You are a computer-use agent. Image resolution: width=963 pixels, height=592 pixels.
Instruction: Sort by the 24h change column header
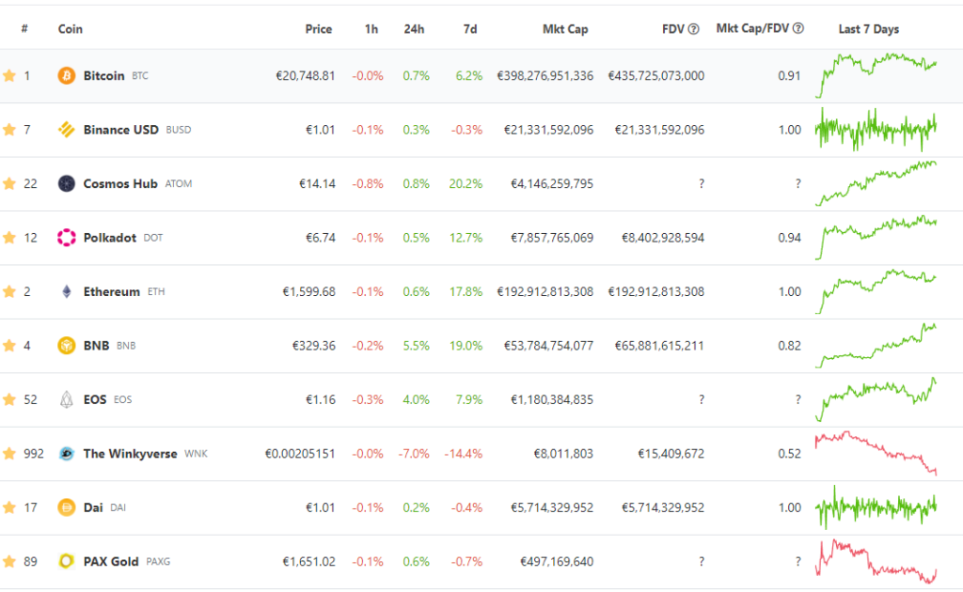414,29
